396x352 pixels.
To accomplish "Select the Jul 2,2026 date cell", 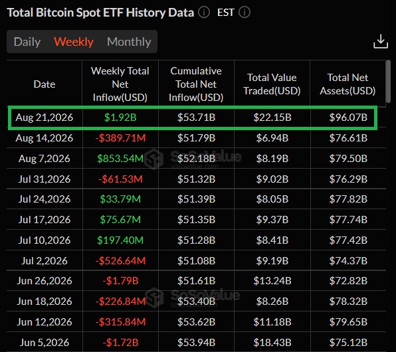I will pyautogui.click(x=45, y=260).
